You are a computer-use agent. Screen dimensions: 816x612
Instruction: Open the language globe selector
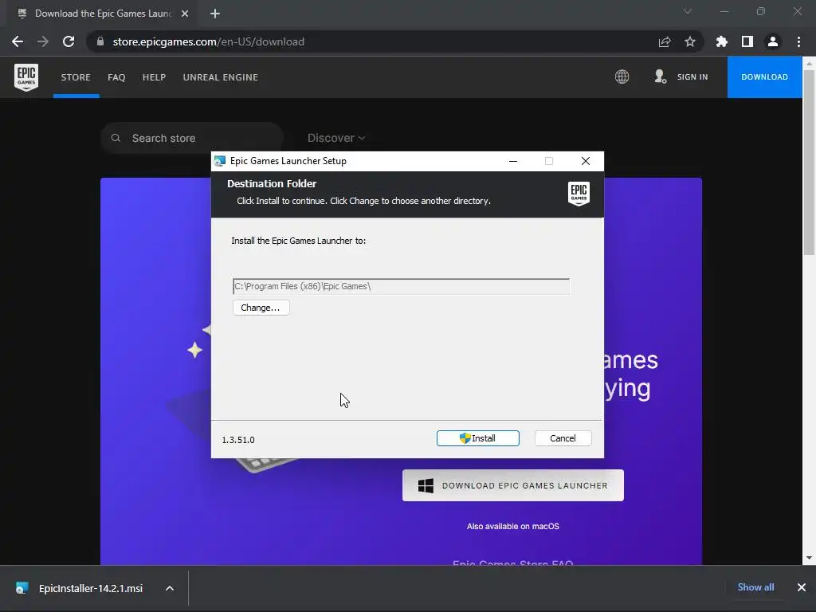click(x=622, y=77)
